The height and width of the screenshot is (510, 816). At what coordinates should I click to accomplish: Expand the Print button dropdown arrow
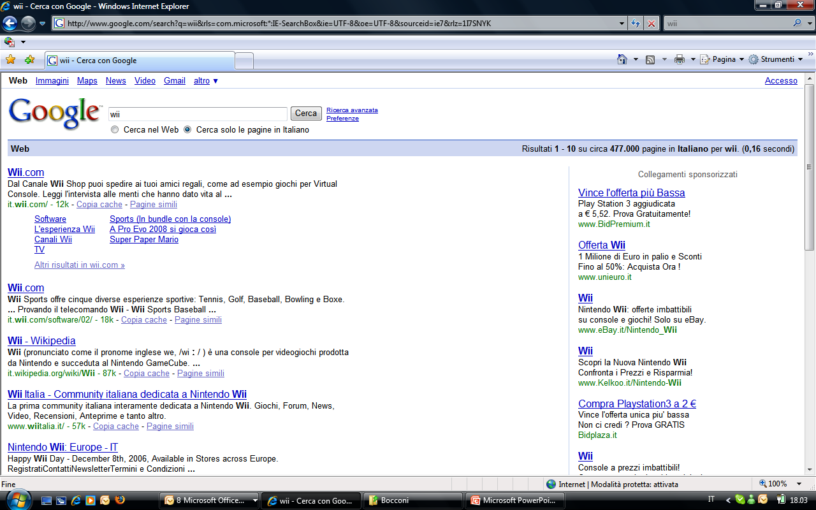pos(693,59)
